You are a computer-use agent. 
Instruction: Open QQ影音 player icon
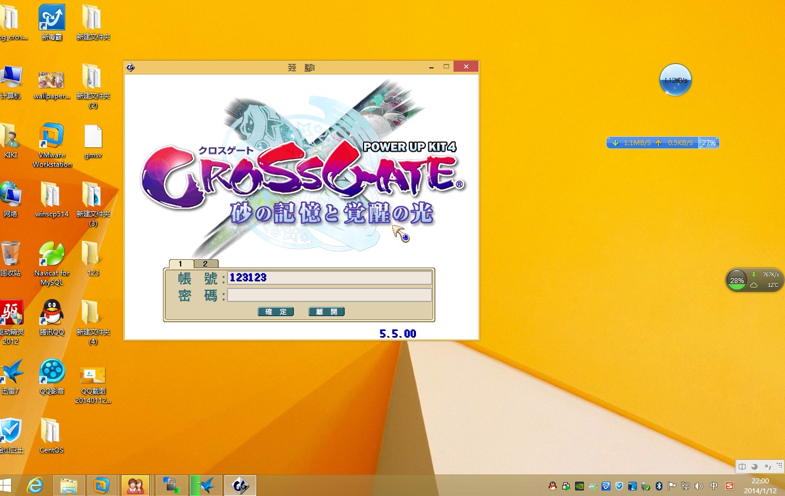[52, 372]
